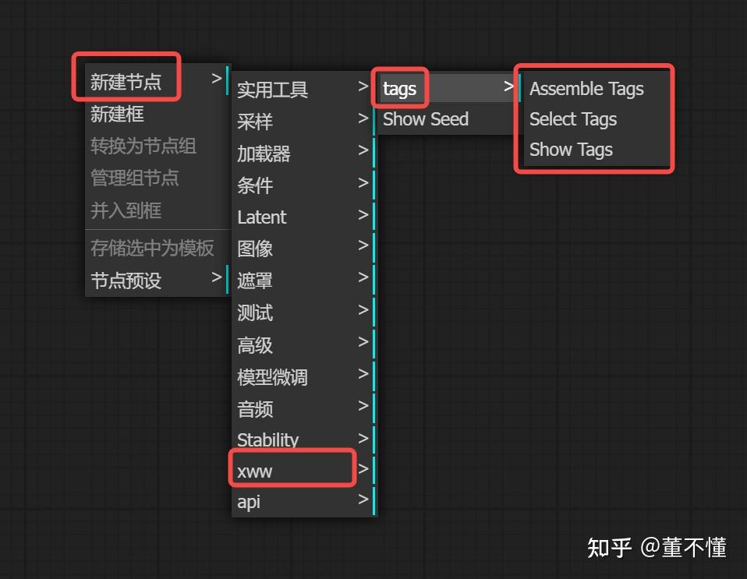Open the tags submenu

[400, 88]
